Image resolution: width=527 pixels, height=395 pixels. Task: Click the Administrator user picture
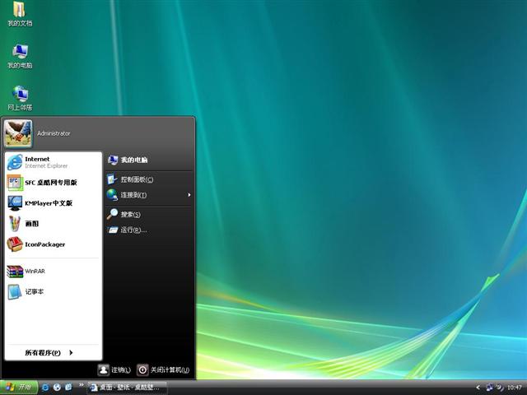click(18, 132)
